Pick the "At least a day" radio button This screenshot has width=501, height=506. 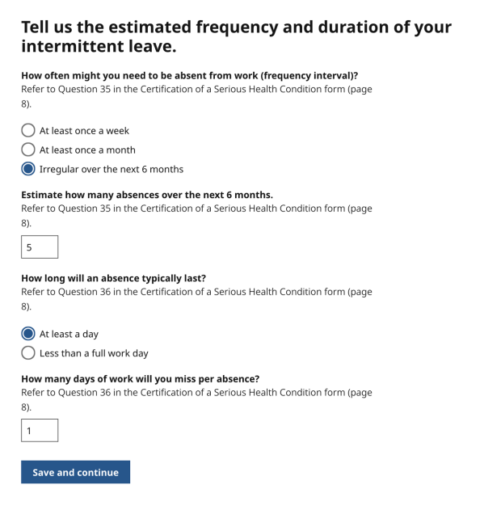28,334
